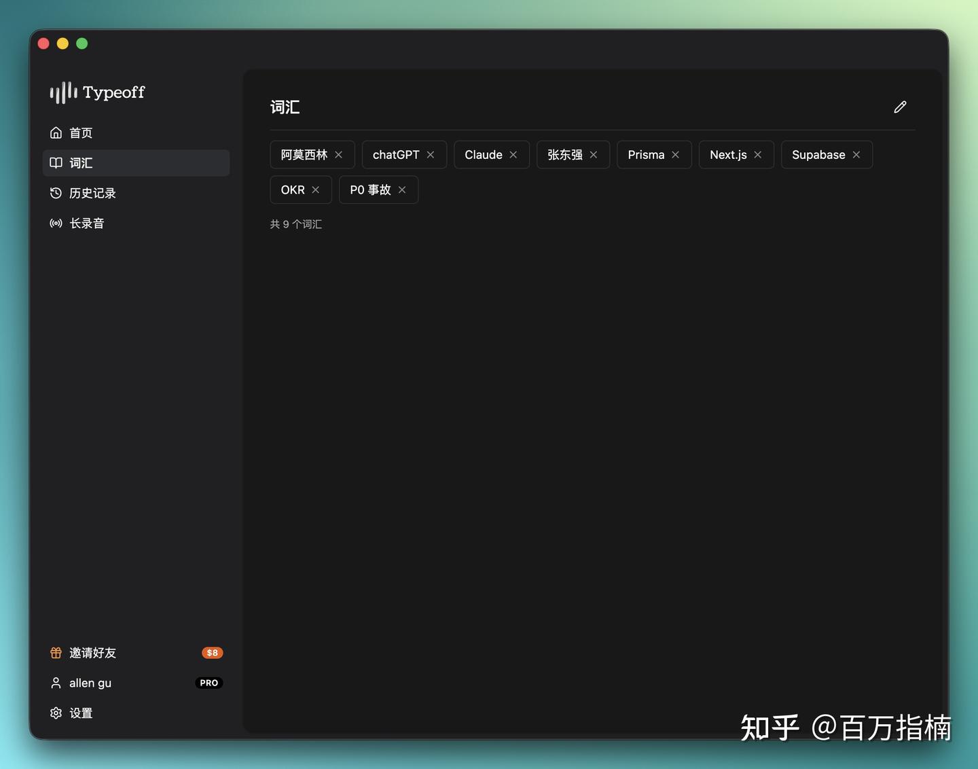
Task: Maximize the window with the green button
Action: tap(82, 43)
